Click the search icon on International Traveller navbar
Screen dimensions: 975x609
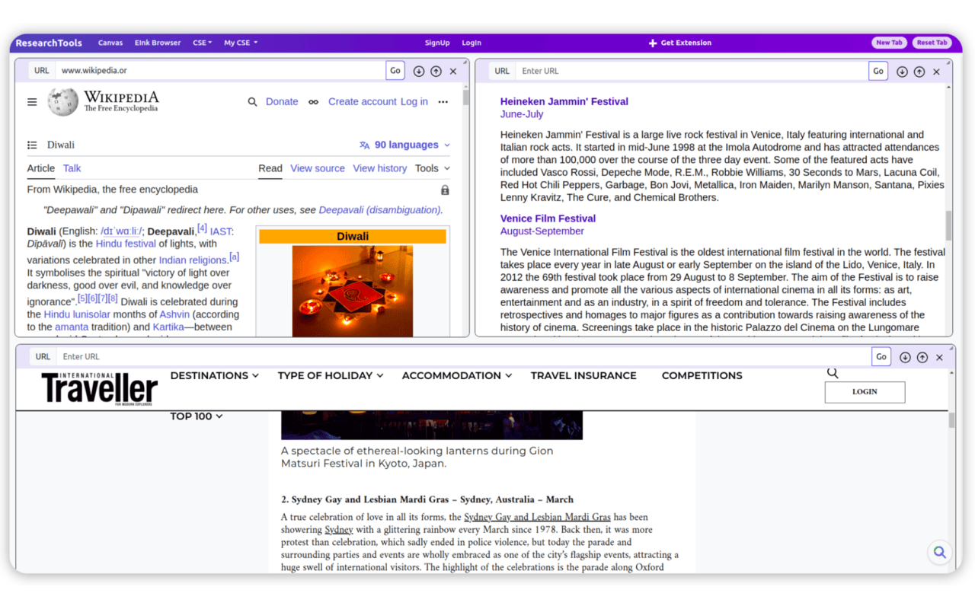pyautogui.click(x=833, y=372)
